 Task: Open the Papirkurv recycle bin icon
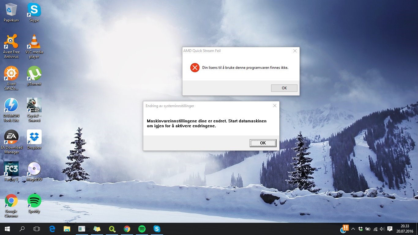click(x=11, y=12)
